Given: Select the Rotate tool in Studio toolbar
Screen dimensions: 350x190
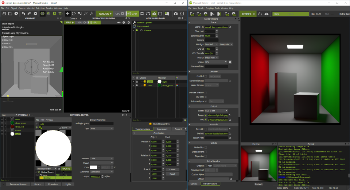Looking at the screenshot, I should click(x=73, y=14).
